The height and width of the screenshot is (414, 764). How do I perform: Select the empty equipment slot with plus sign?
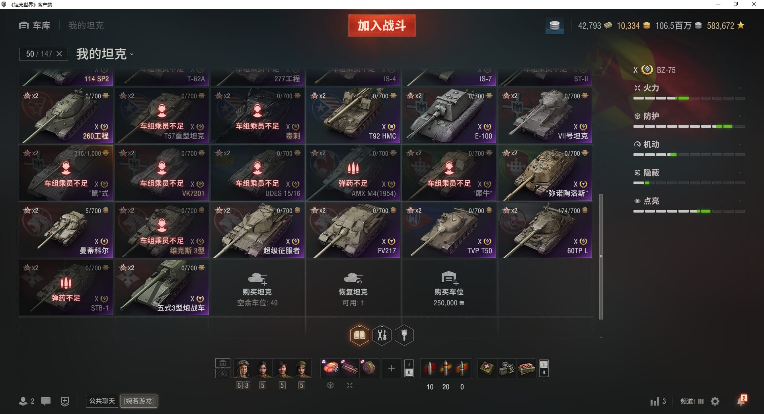[392, 368]
